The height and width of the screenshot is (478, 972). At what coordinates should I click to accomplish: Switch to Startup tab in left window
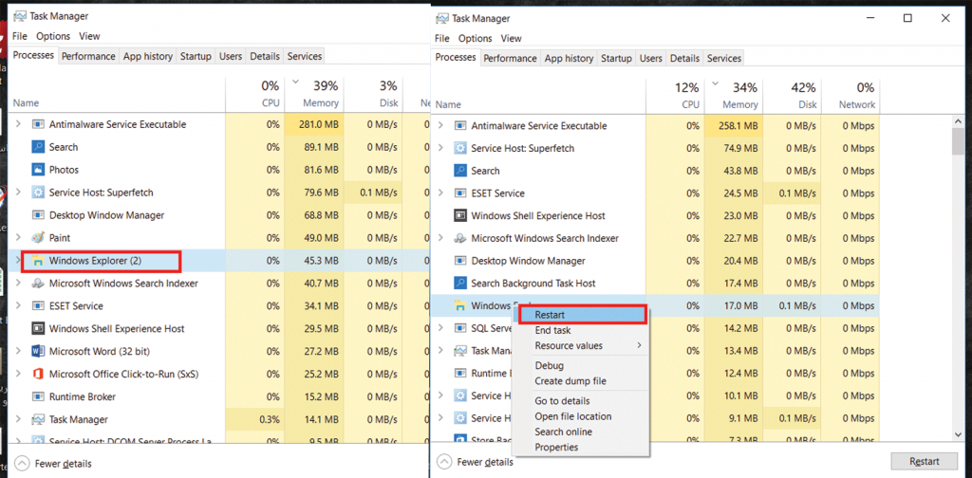[196, 56]
